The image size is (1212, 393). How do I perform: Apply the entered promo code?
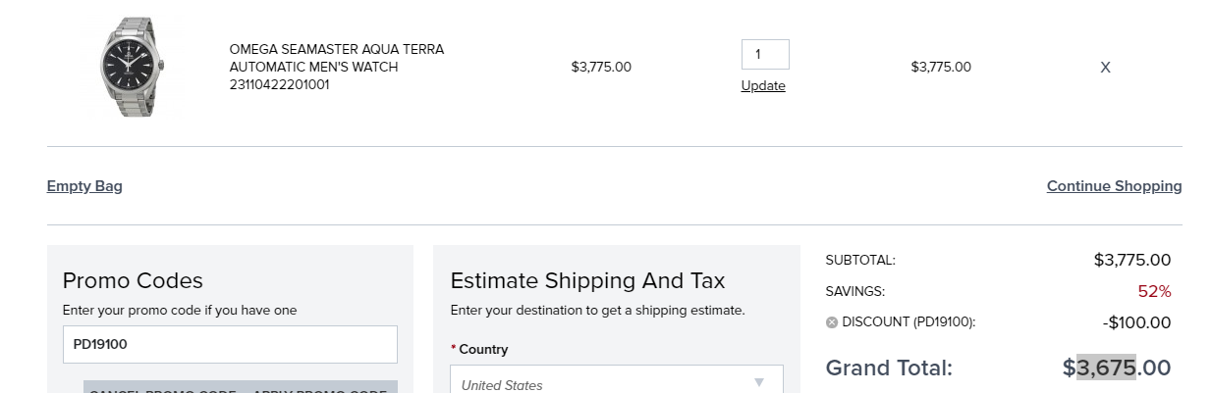pos(320,388)
